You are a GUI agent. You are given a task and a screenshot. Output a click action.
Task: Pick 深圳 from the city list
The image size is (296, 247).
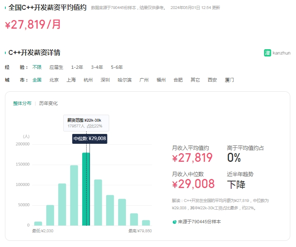105,80
